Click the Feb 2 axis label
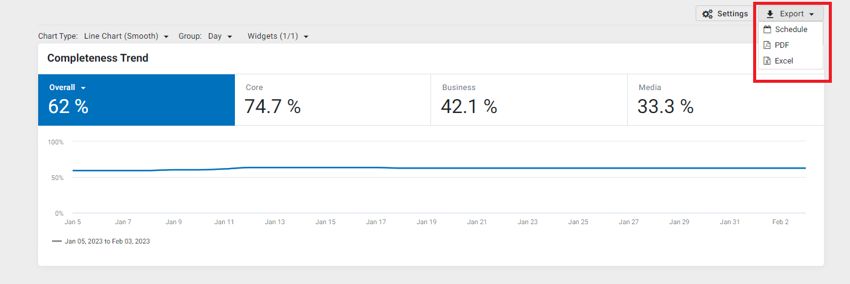The width and height of the screenshot is (850, 284). (x=780, y=222)
